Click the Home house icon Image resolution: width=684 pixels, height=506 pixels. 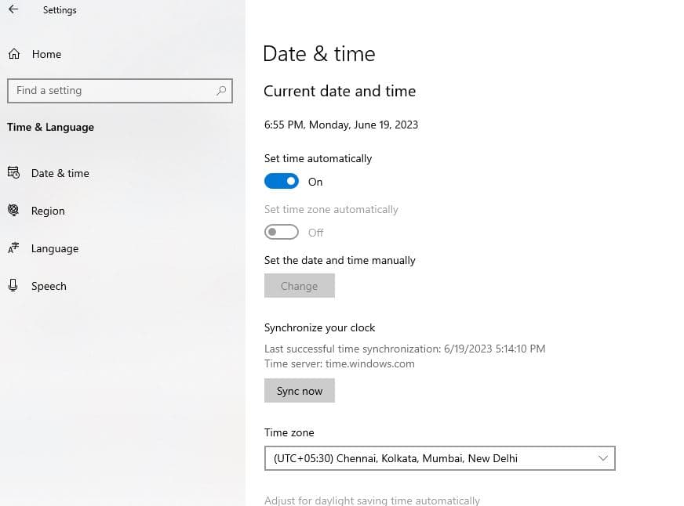[13, 54]
